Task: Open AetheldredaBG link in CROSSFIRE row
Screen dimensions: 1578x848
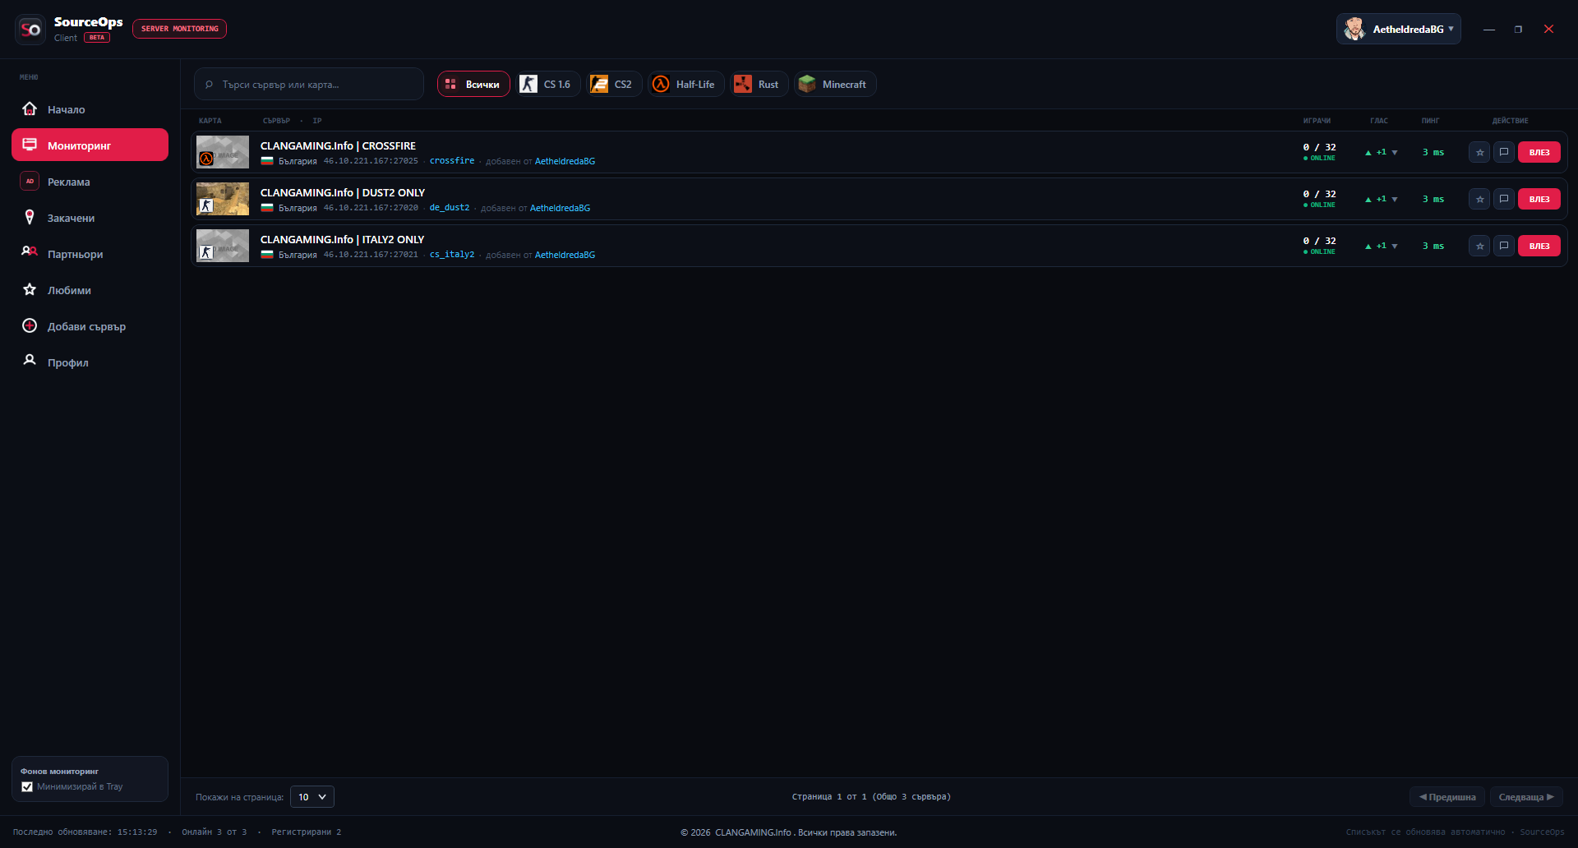Action: point(565,161)
